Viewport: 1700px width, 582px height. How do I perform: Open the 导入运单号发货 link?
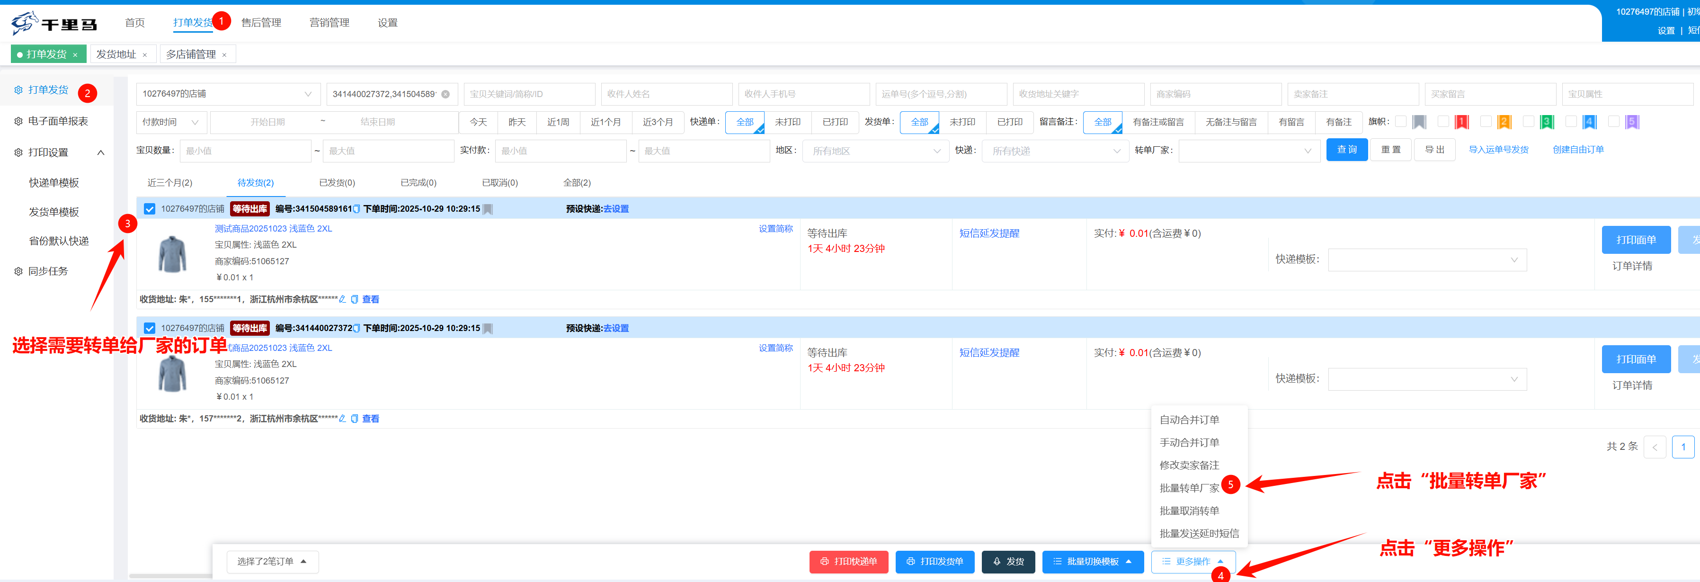pyautogui.click(x=1498, y=150)
